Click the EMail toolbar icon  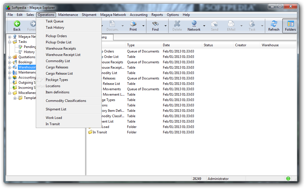231,24
